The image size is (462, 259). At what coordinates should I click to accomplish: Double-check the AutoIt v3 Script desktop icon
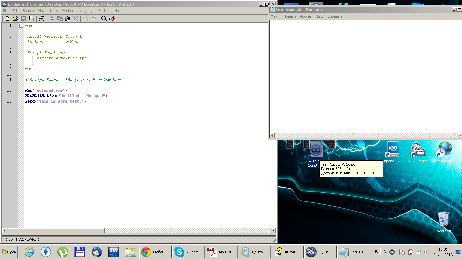[x=316, y=151]
